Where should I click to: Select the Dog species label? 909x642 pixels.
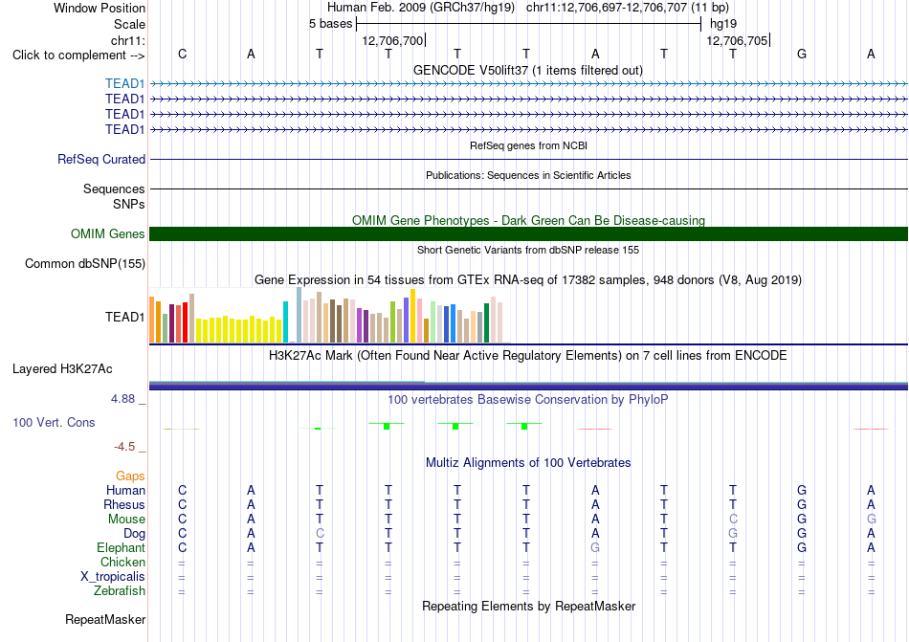[x=134, y=534]
